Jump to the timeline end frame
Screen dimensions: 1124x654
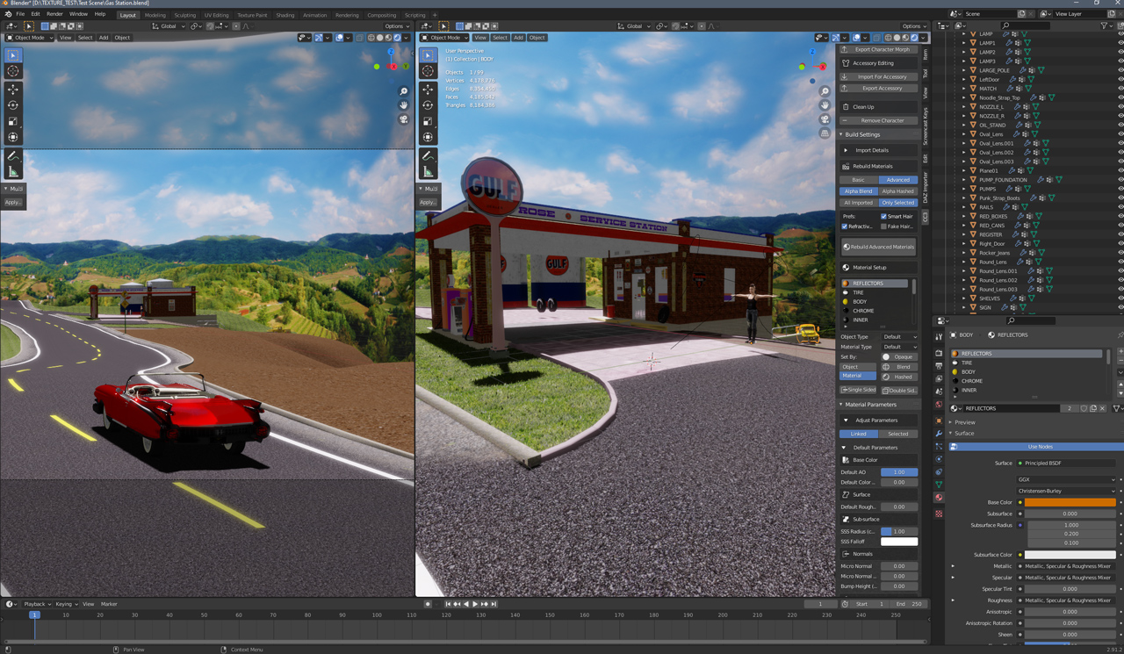coord(494,604)
